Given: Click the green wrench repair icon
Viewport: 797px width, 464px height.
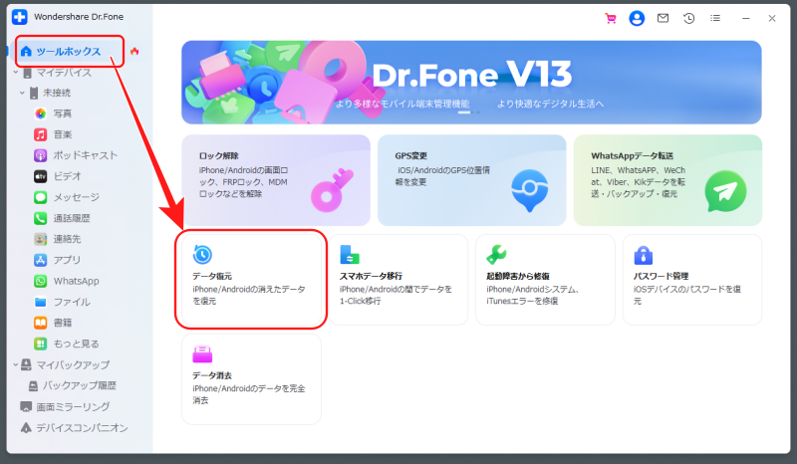Looking at the screenshot, I should 496,255.
